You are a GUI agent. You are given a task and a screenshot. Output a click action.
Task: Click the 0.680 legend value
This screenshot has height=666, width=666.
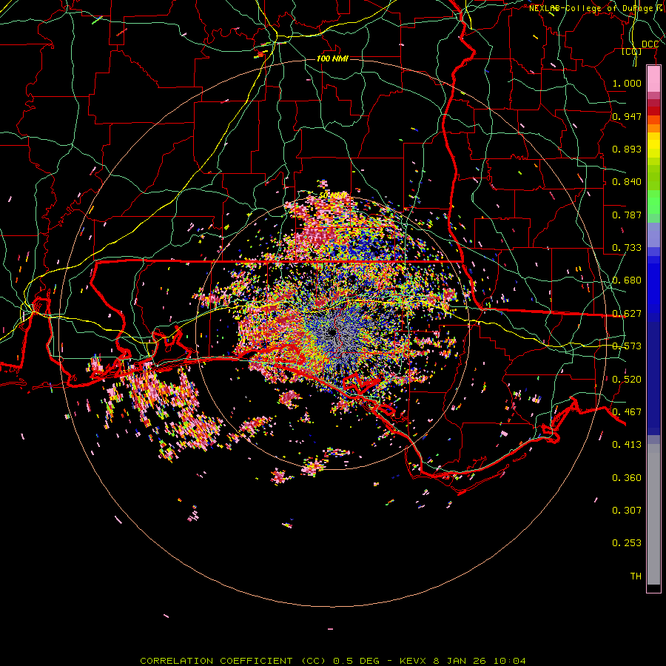click(627, 280)
